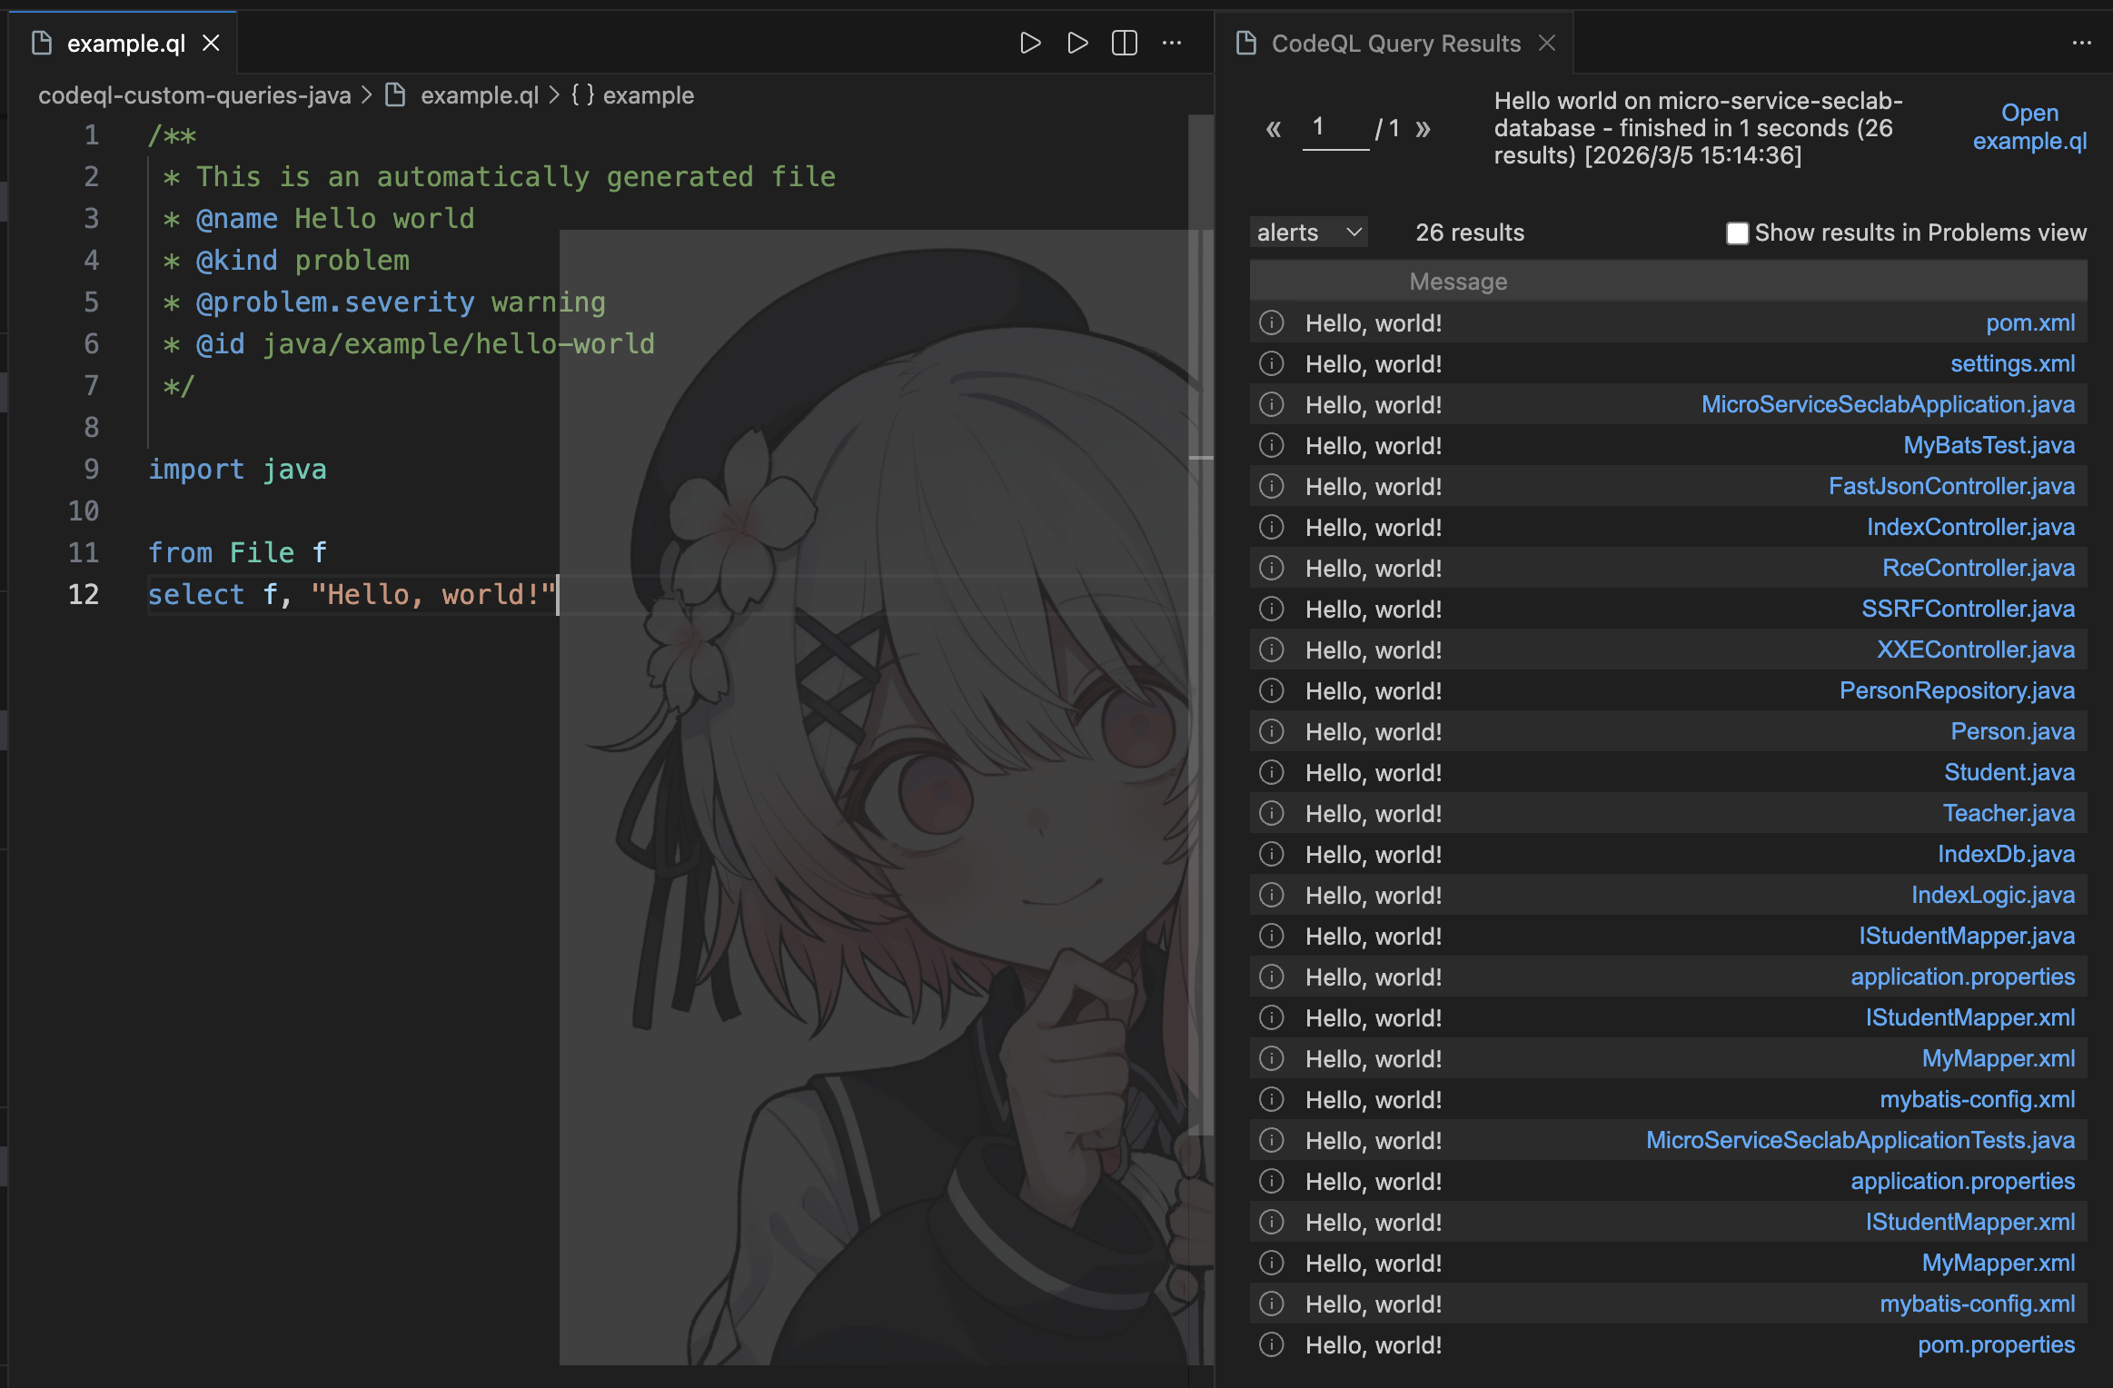Go to next results page arrows
Image resolution: width=2113 pixels, height=1388 pixels.
click(x=1423, y=129)
